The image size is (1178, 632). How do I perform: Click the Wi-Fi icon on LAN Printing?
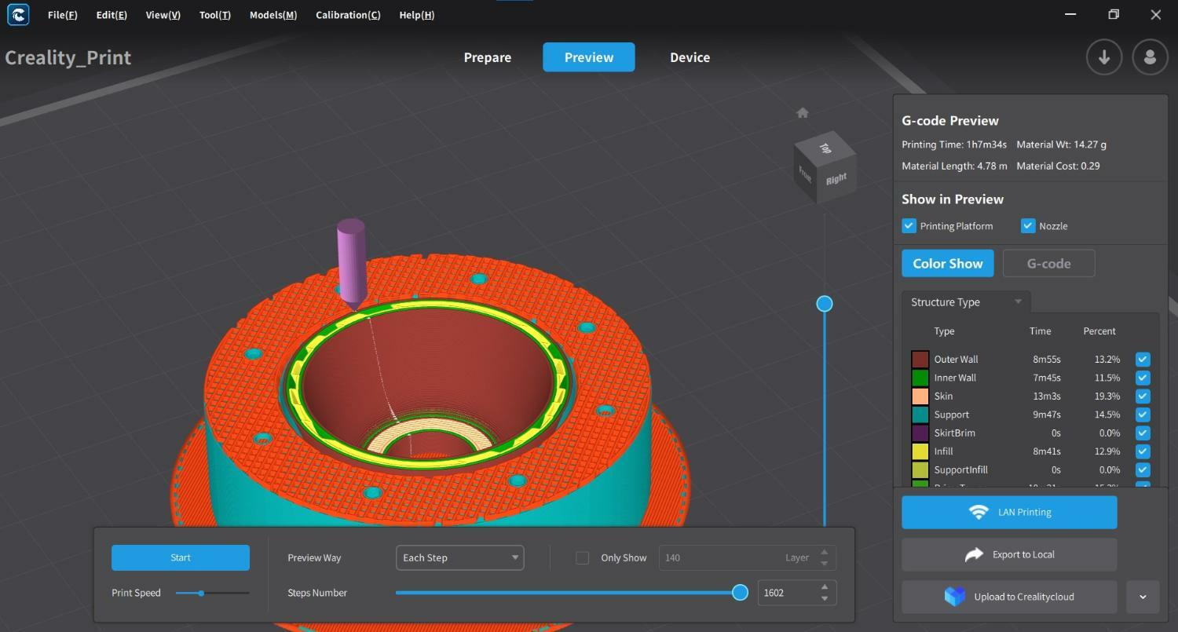[979, 513]
